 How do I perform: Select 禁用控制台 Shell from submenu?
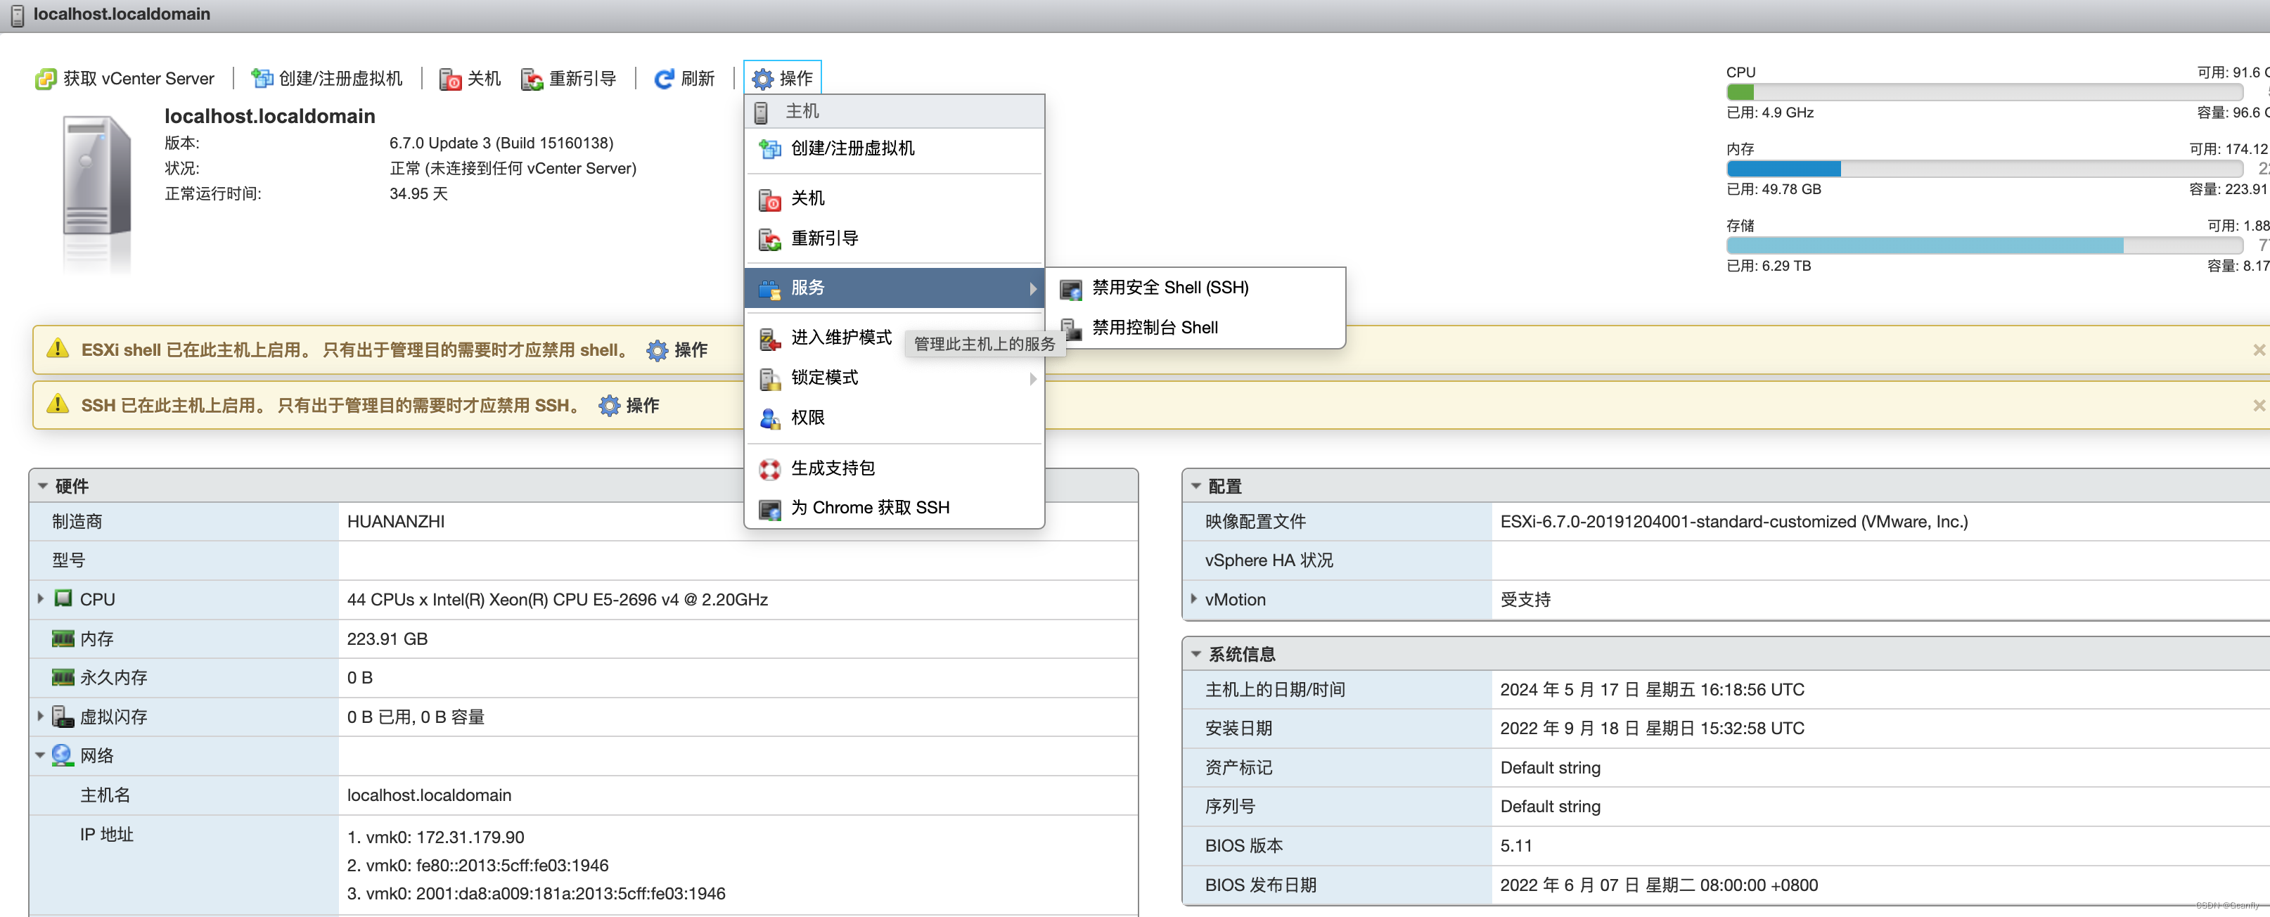[x=1155, y=328]
